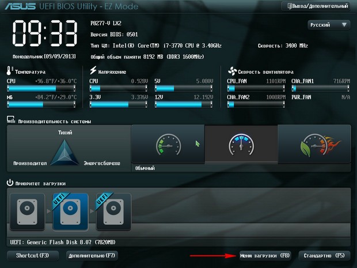Click the CPU_FAN speed bar
357x268 pixels.
256,88
